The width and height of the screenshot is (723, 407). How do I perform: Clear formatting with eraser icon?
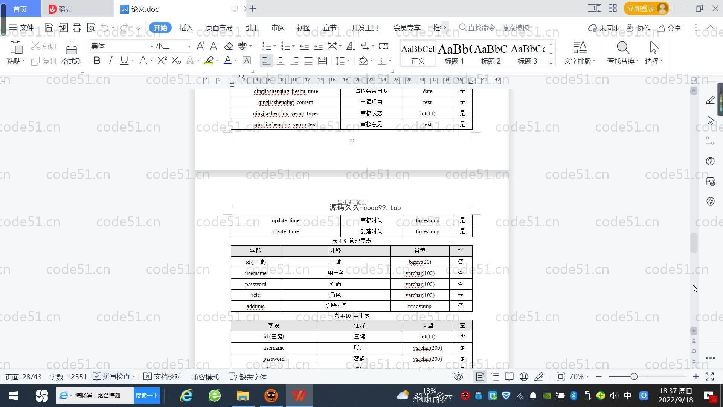229,46
